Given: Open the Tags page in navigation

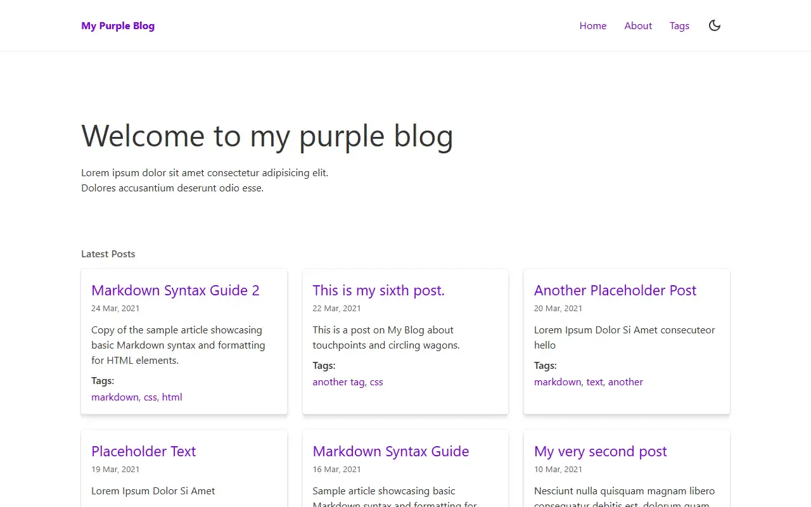Looking at the screenshot, I should [x=679, y=26].
